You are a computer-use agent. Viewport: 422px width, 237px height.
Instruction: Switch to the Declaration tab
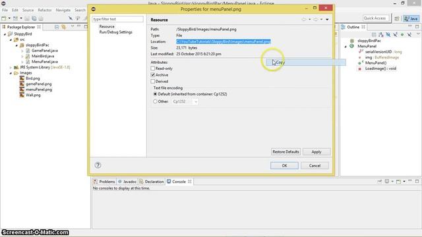click(x=152, y=182)
